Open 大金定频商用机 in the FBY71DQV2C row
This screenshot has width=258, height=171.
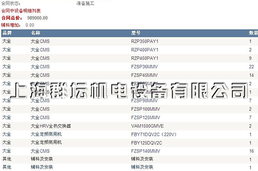tap(46, 134)
